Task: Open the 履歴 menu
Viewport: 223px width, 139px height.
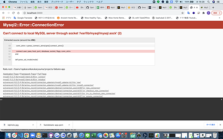Action: [x=46, y=2]
